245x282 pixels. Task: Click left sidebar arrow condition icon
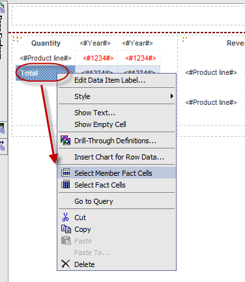pos(2,145)
